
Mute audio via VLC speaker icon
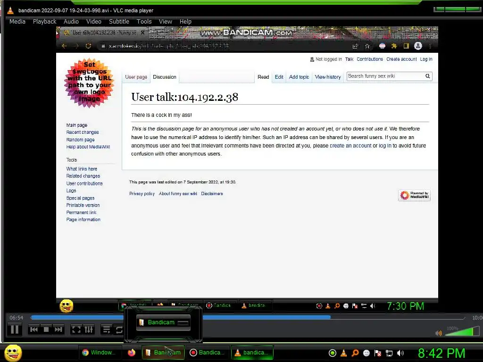439,333
